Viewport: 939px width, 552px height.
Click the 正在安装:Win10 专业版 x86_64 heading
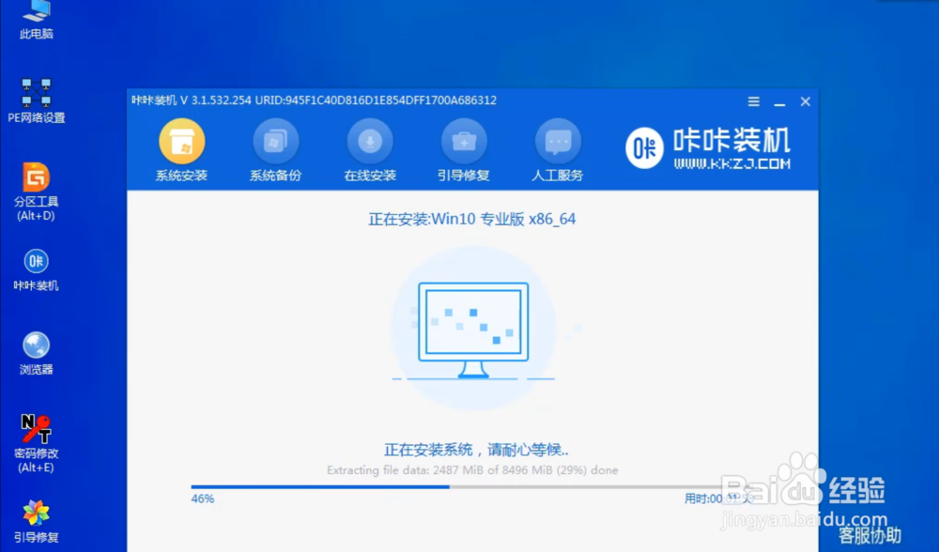[x=472, y=219]
